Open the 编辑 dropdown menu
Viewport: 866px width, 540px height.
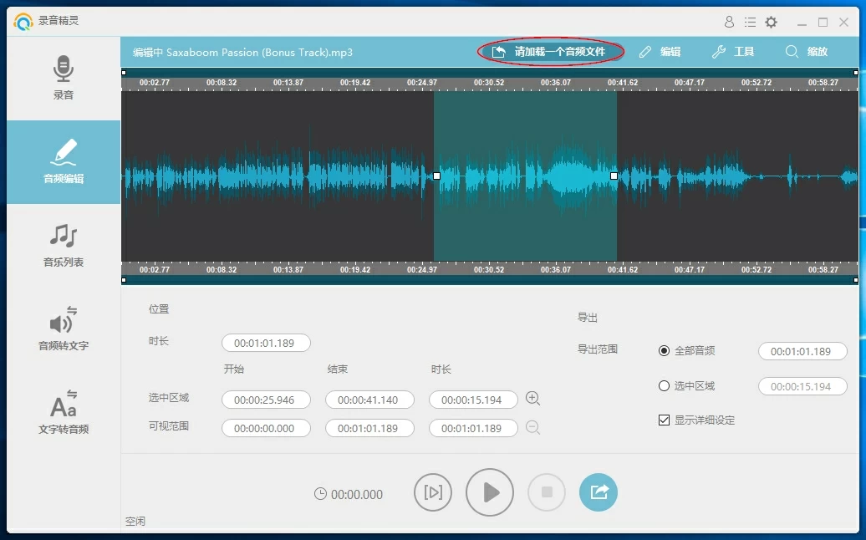[x=660, y=52]
